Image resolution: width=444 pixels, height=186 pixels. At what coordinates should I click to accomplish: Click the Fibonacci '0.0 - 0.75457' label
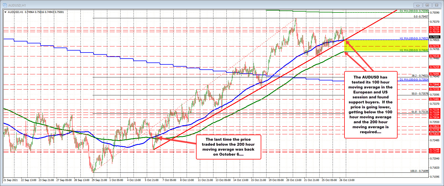coord(421,17)
